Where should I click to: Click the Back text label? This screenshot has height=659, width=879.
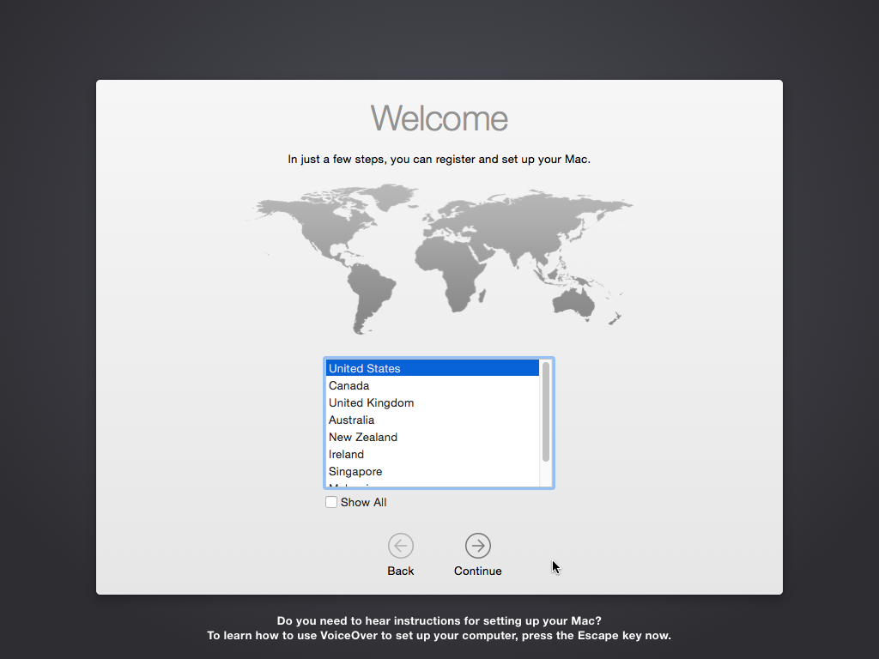(400, 571)
